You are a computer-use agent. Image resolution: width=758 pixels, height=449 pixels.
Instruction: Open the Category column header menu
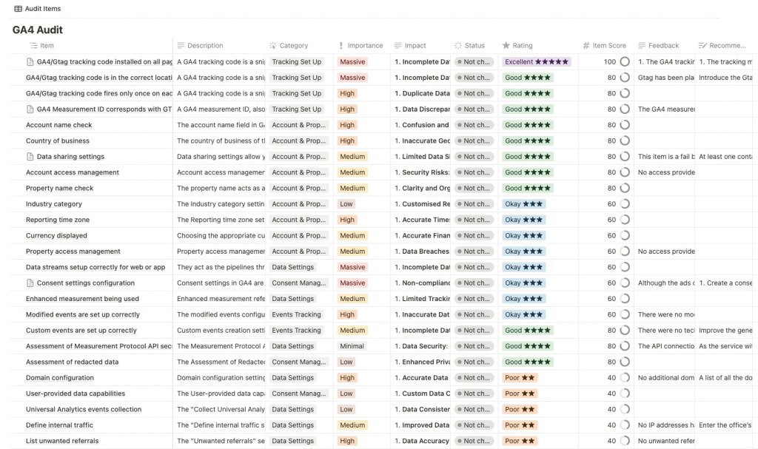[293, 46]
